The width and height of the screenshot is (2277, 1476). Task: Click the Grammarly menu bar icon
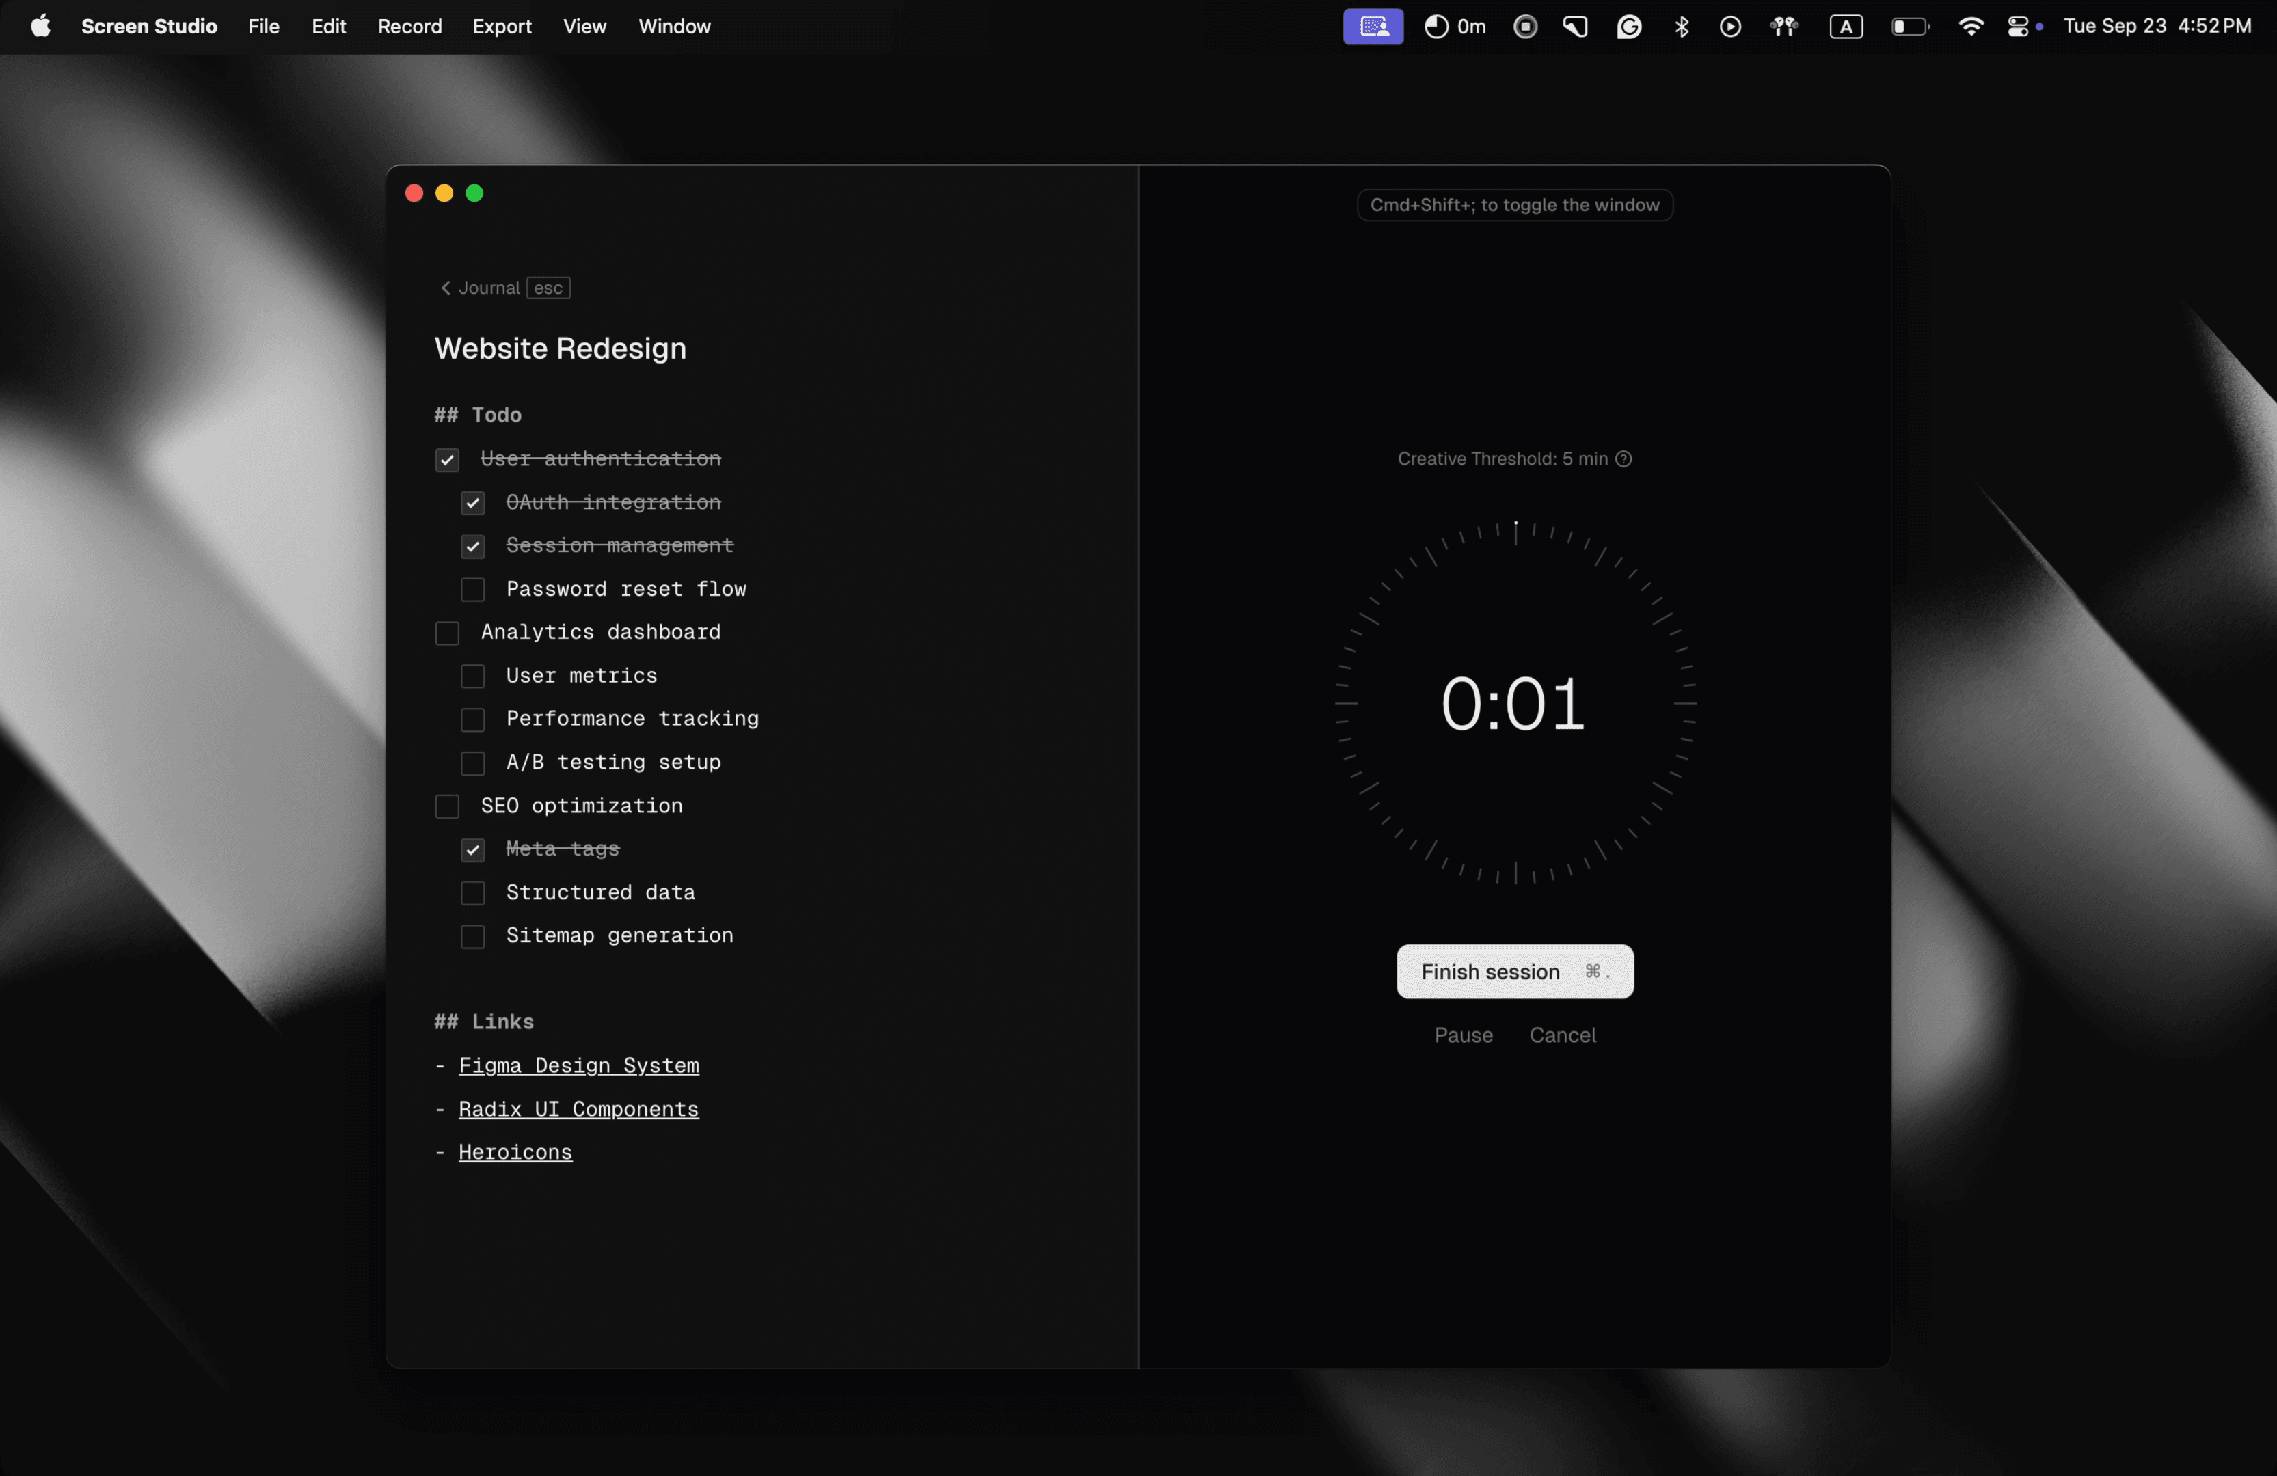point(1628,27)
